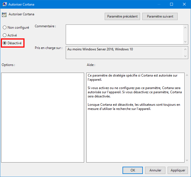Click the 'Commentaire :' label

click(45, 26)
